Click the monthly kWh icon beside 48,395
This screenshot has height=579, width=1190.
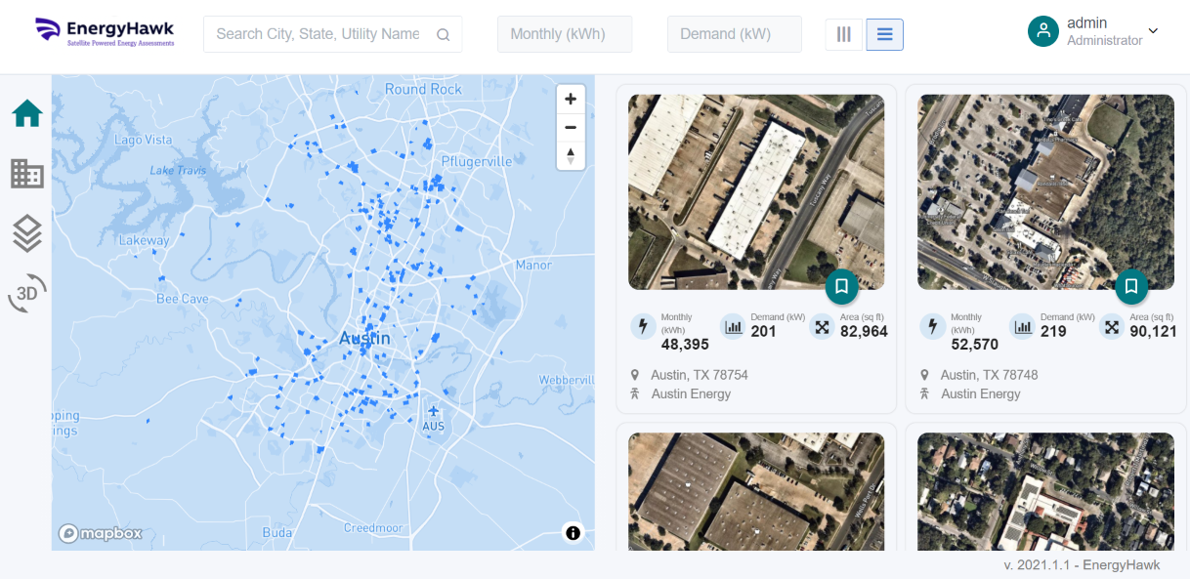pyautogui.click(x=643, y=326)
